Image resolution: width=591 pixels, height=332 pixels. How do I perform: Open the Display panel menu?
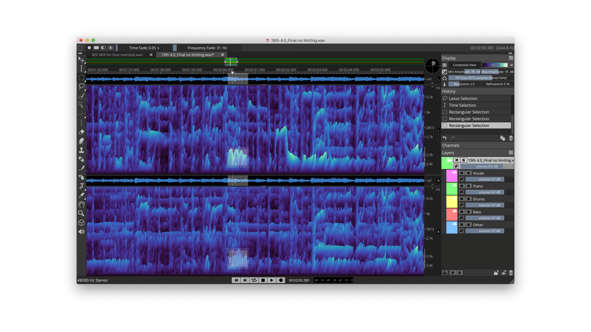click(511, 58)
